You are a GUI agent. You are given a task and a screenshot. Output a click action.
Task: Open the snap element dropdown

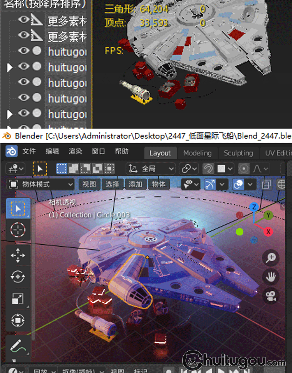223,169
